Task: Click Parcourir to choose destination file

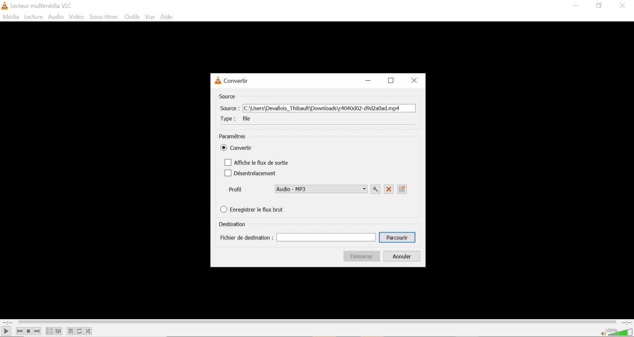Action: click(397, 238)
